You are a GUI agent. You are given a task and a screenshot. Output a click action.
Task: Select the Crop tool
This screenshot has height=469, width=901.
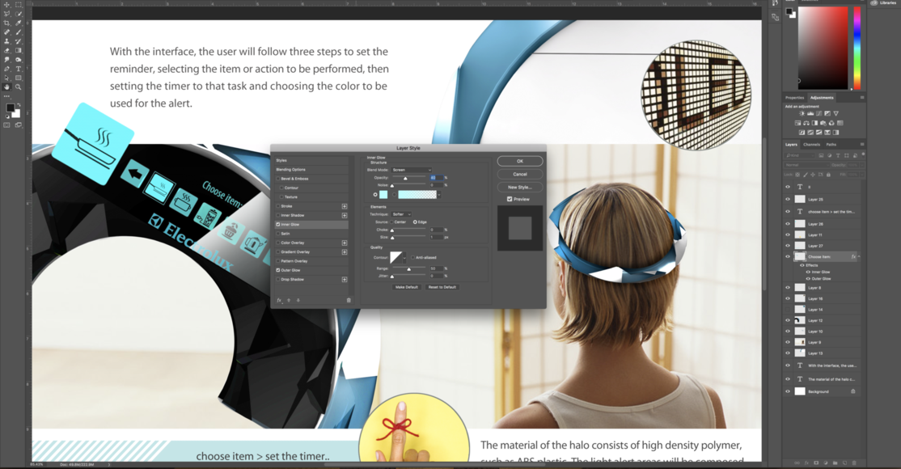click(x=7, y=23)
